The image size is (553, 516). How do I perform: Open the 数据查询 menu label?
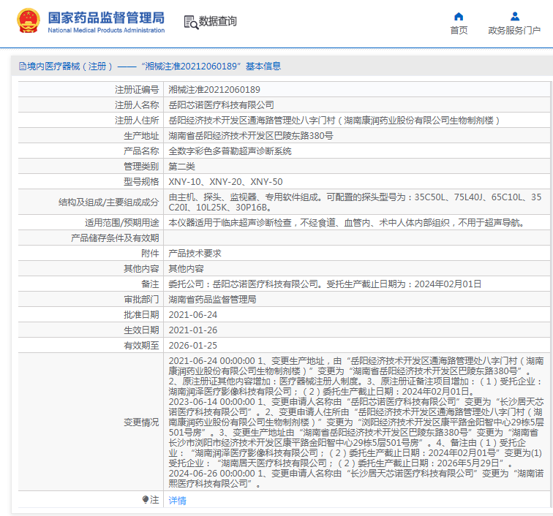click(x=218, y=22)
